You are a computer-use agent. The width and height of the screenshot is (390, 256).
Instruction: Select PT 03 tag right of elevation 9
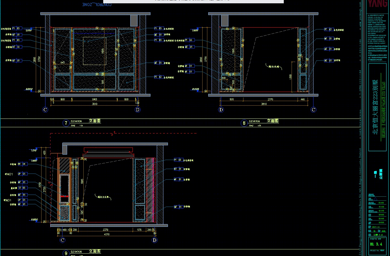click(x=179, y=160)
